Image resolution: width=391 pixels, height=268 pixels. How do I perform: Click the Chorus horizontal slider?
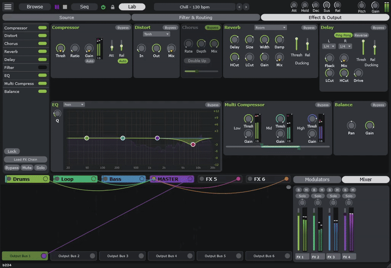201,71
